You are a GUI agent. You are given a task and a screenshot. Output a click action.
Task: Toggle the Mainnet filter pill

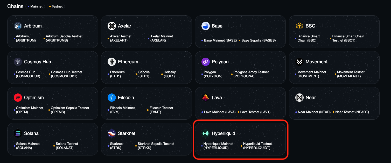(x=35, y=6)
